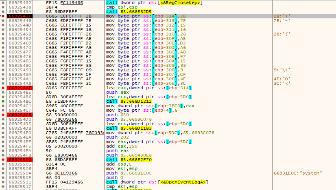The height and width of the screenshot is (190, 336).
Task: Click the comment 4F:'O'
Action: point(282,79)
